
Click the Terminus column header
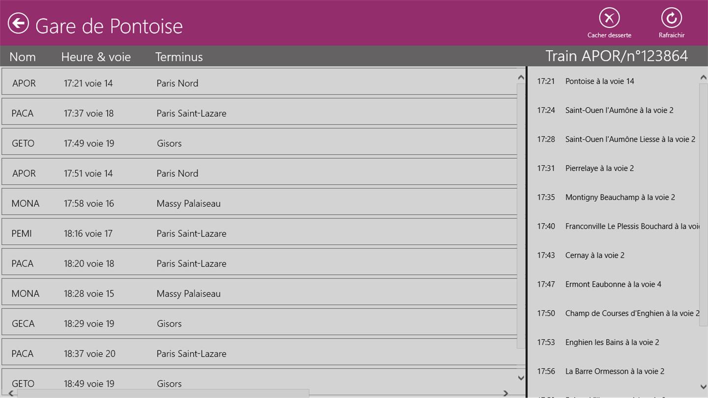pyautogui.click(x=179, y=57)
